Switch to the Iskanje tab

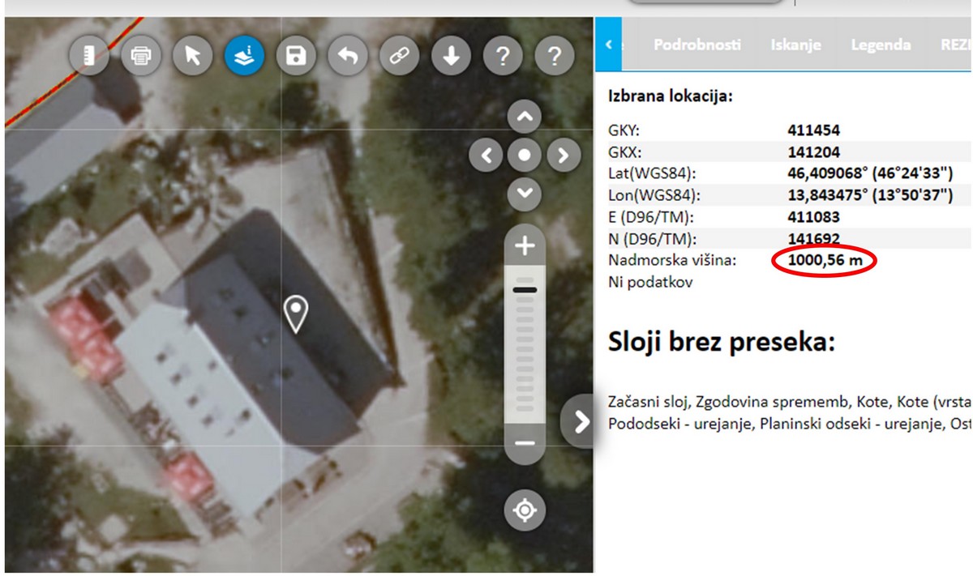795,45
